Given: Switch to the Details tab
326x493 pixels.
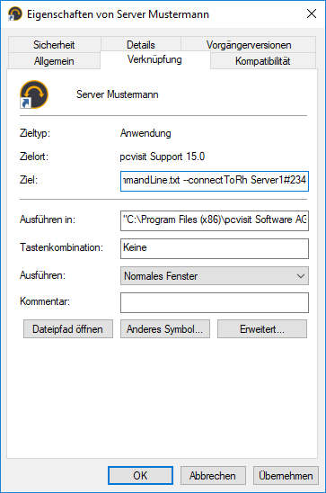Looking at the screenshot, I should click(141, 45).
